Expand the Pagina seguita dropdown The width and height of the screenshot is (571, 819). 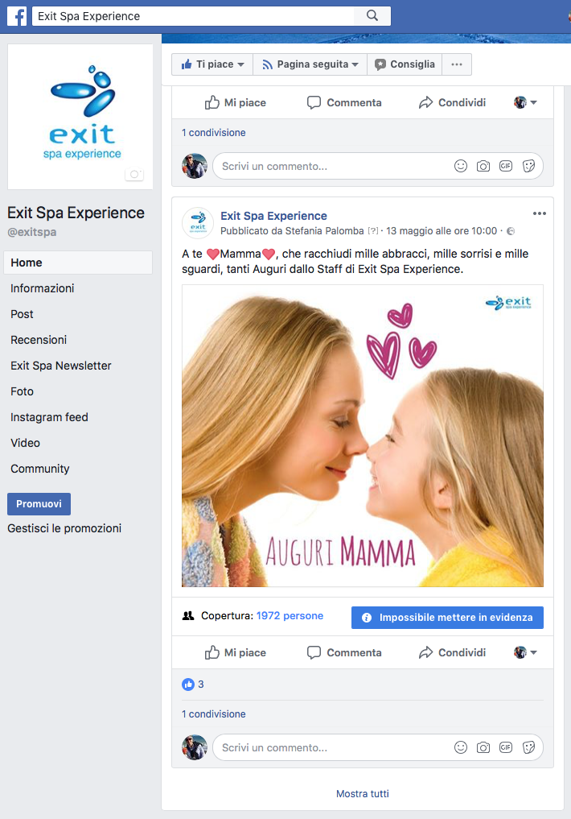pos(310,64)
